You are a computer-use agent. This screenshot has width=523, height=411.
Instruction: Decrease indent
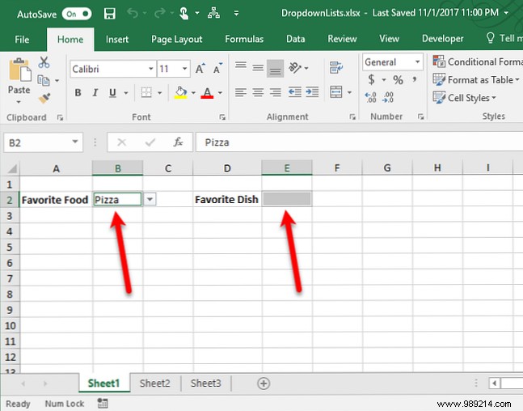(295, 91)
